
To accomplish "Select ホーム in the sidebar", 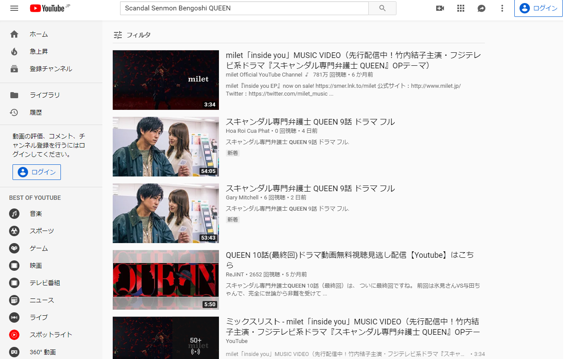I will tap(39, 34).
